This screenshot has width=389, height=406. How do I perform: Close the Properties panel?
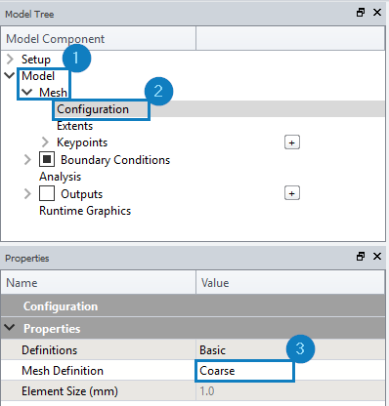pyautogui.click(x=377, y=257)
